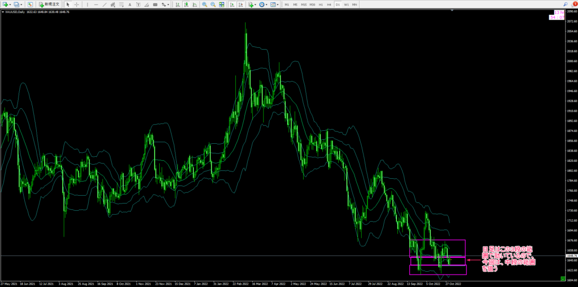Click the Zoom In magnifier icon
The width and height of the screenshot is (578, 287).
(204, 5)
